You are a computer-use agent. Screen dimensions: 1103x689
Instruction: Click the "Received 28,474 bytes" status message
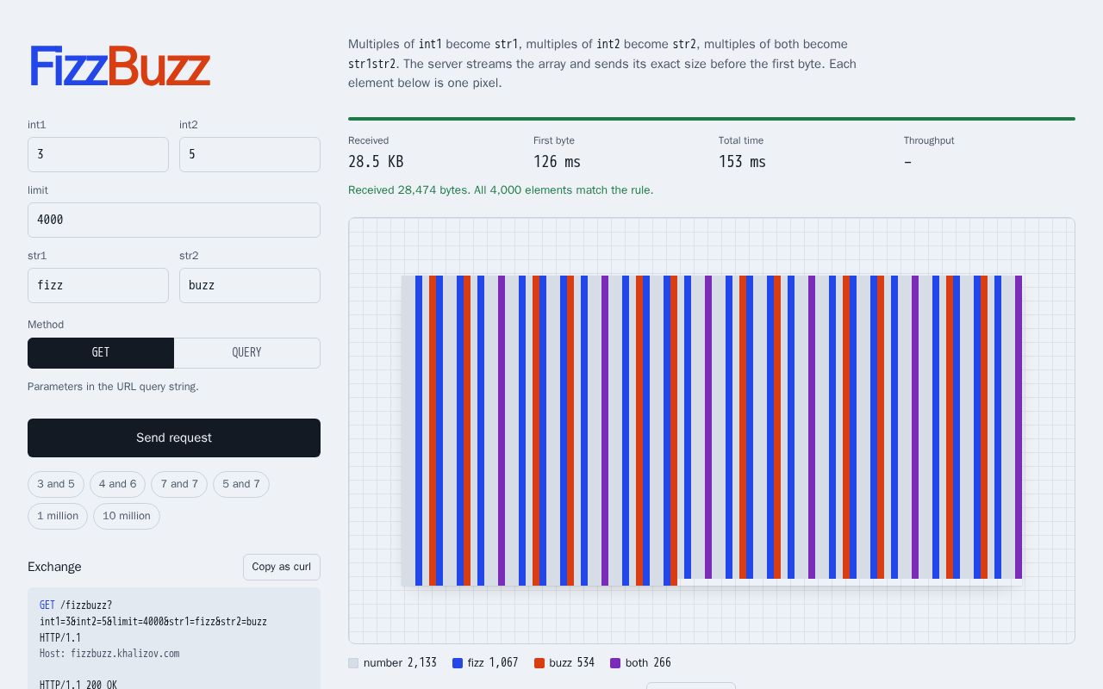(x=501, y=190)
